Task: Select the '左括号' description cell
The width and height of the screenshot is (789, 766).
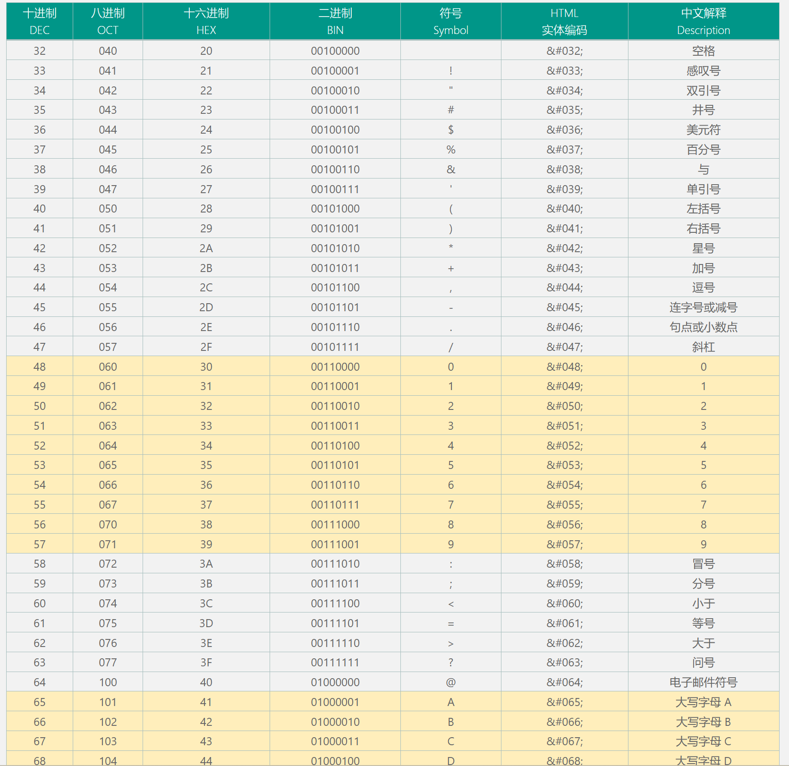Action: [704, 208]
